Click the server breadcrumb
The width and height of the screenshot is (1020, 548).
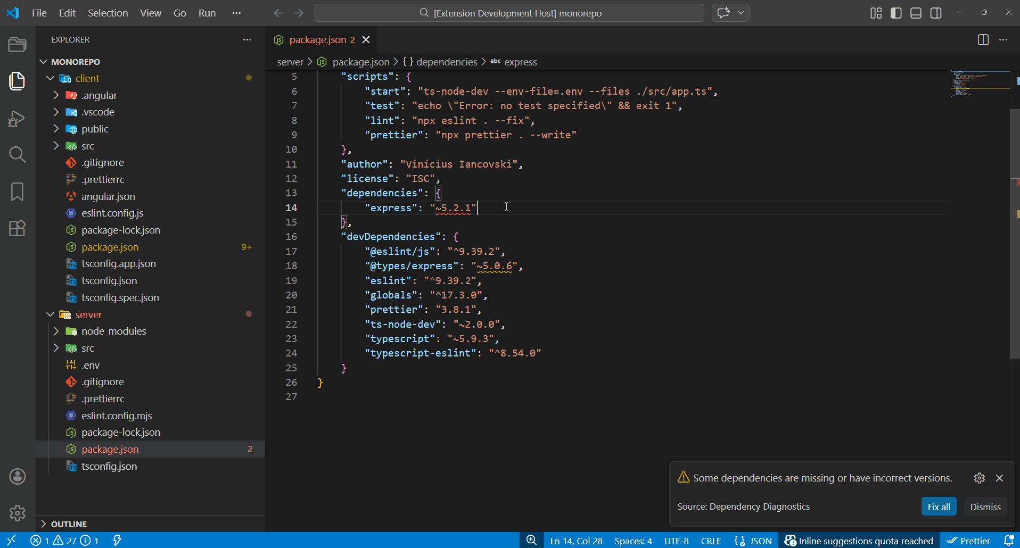tap(290, 62)
